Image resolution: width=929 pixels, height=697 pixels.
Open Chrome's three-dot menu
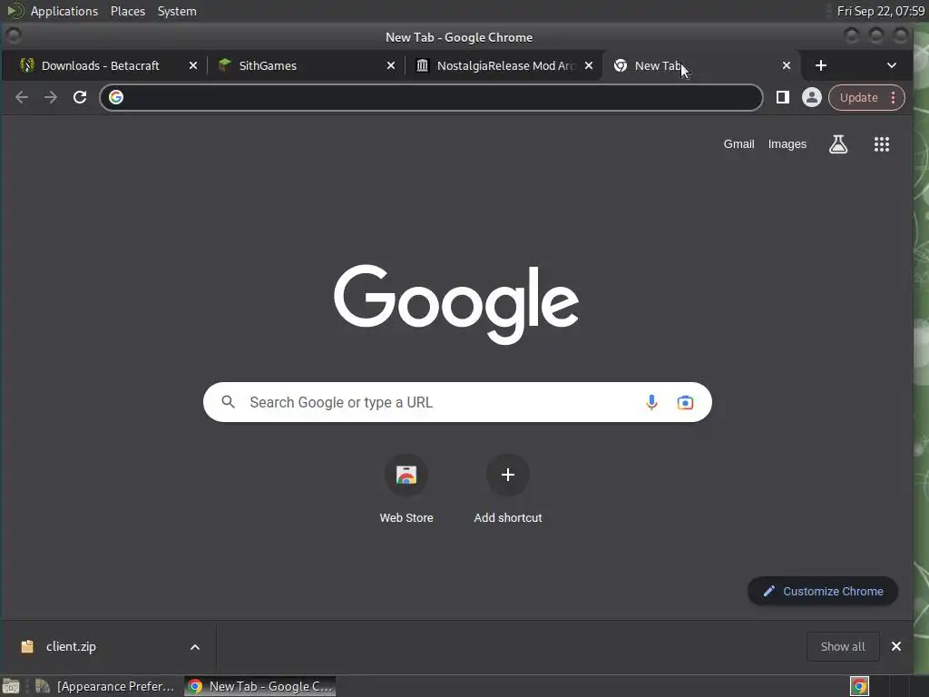pyautogui.click(x=893, y=98)
